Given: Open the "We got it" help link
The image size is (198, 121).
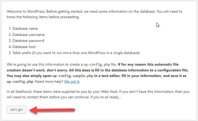Looking at the screenshot, I should [x=72, y=82].
